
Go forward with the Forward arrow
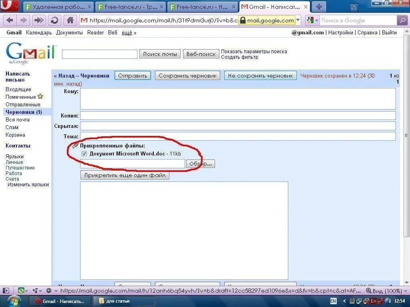pyautogui.click(x=24, y=20)
